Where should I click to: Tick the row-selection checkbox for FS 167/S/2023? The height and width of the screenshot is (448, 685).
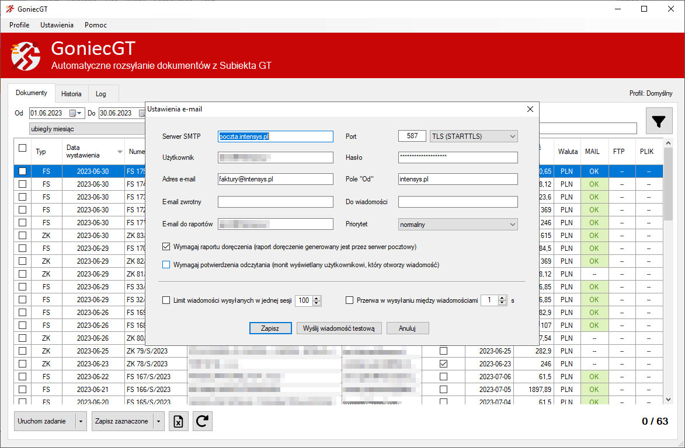point(23,376)
